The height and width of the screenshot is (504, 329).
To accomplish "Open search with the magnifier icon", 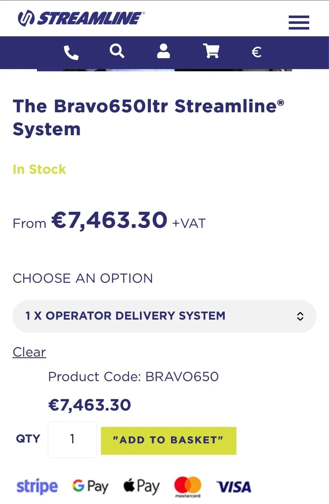I will (x=117, y=51).
